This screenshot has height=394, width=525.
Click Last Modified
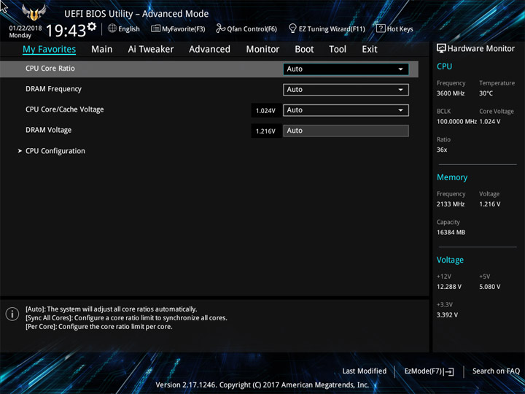pyautogui.click(x=365, y=371)
